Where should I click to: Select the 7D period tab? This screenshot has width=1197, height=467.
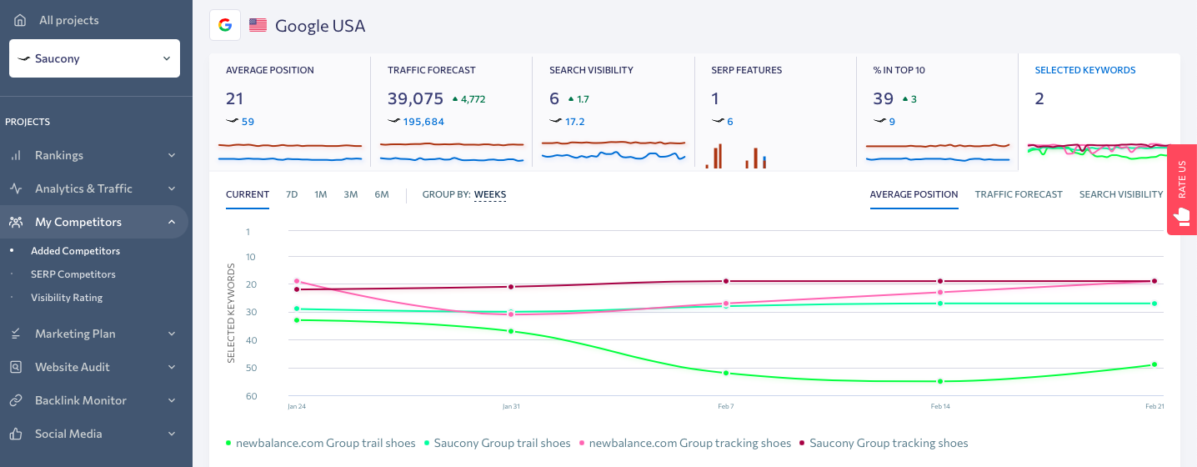(x=292, y=194)
